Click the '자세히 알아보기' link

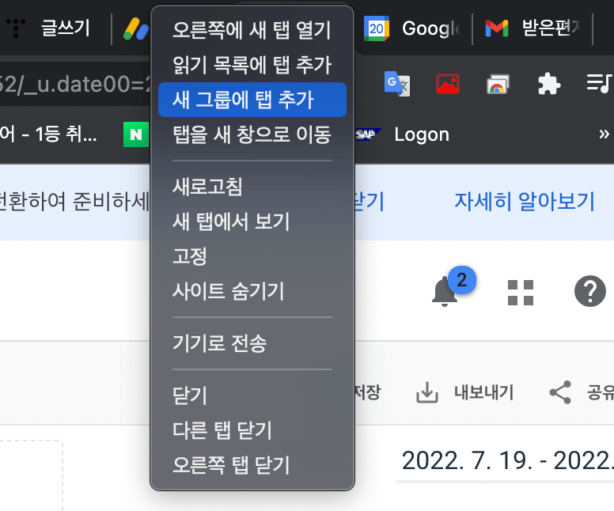click(x=525, y=201)
